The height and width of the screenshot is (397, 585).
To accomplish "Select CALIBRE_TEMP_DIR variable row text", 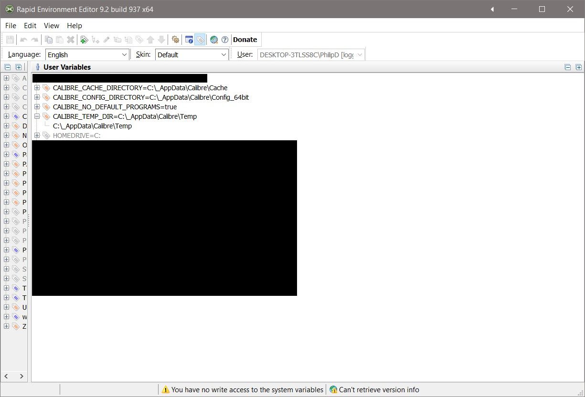I will 125,116.
